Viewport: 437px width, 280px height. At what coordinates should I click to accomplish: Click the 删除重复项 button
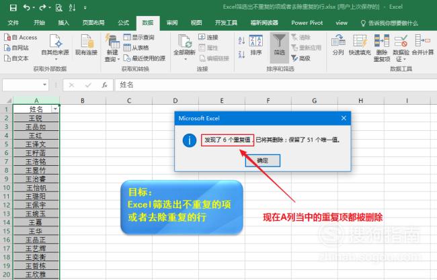tap(382, 48)
